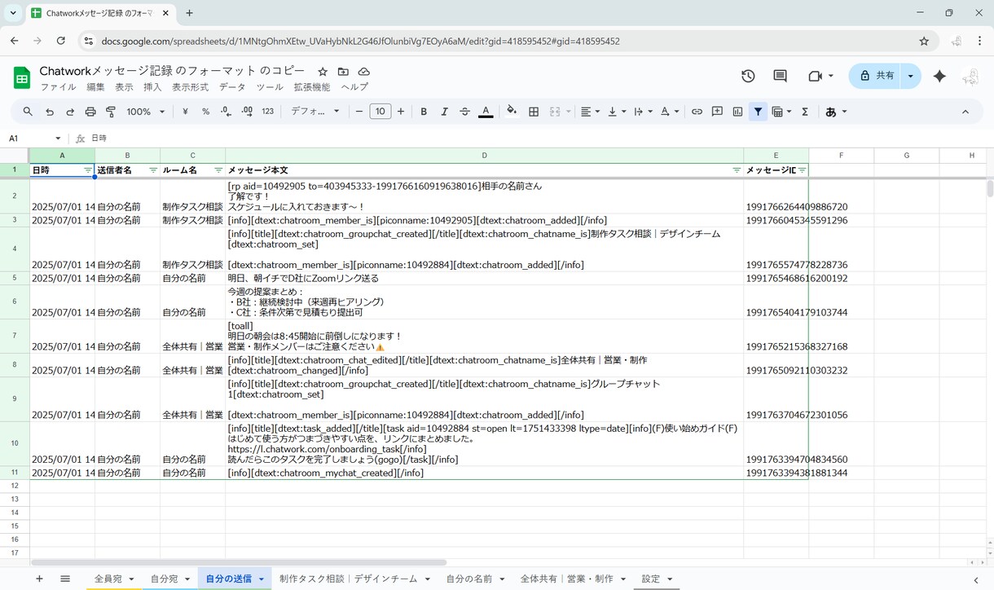Open the データ menu

pyautogui.click(x=232, y=87)
